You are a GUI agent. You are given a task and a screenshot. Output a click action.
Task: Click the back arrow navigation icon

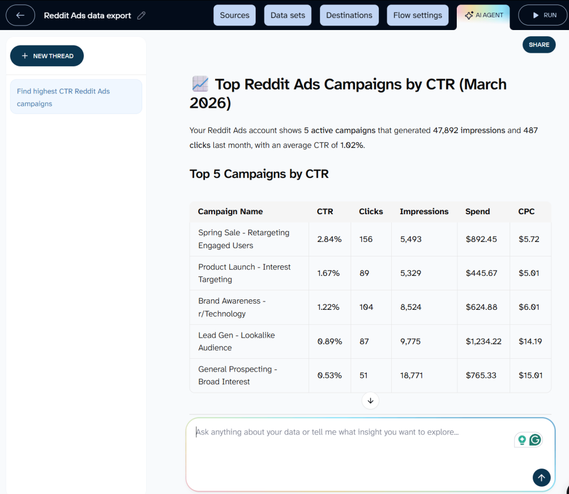(x=20, y=15)
